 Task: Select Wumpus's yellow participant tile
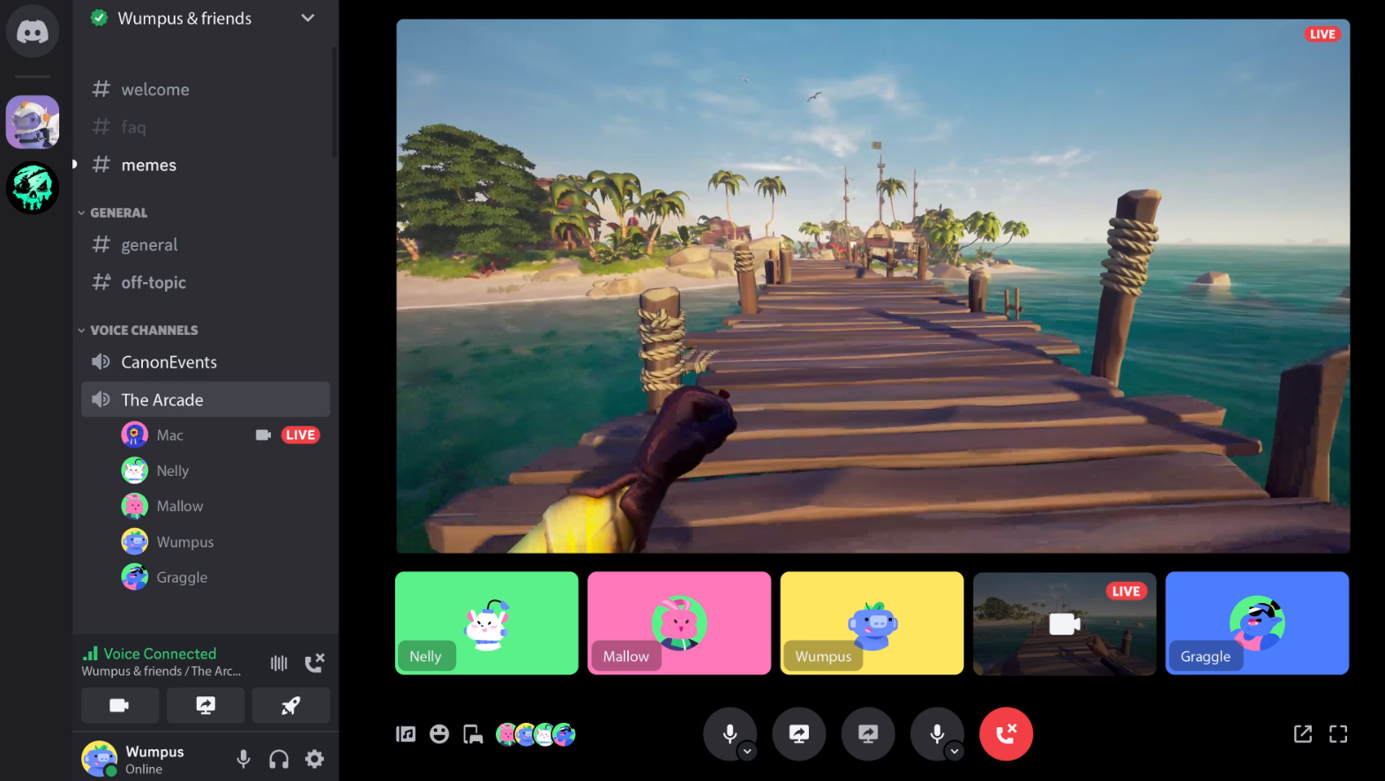coord(872,623)
